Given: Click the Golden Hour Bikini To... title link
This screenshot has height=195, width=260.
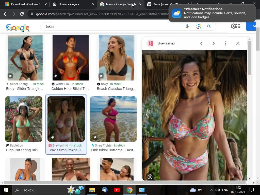Looking at the screenshot, I should tap(70, 89).
